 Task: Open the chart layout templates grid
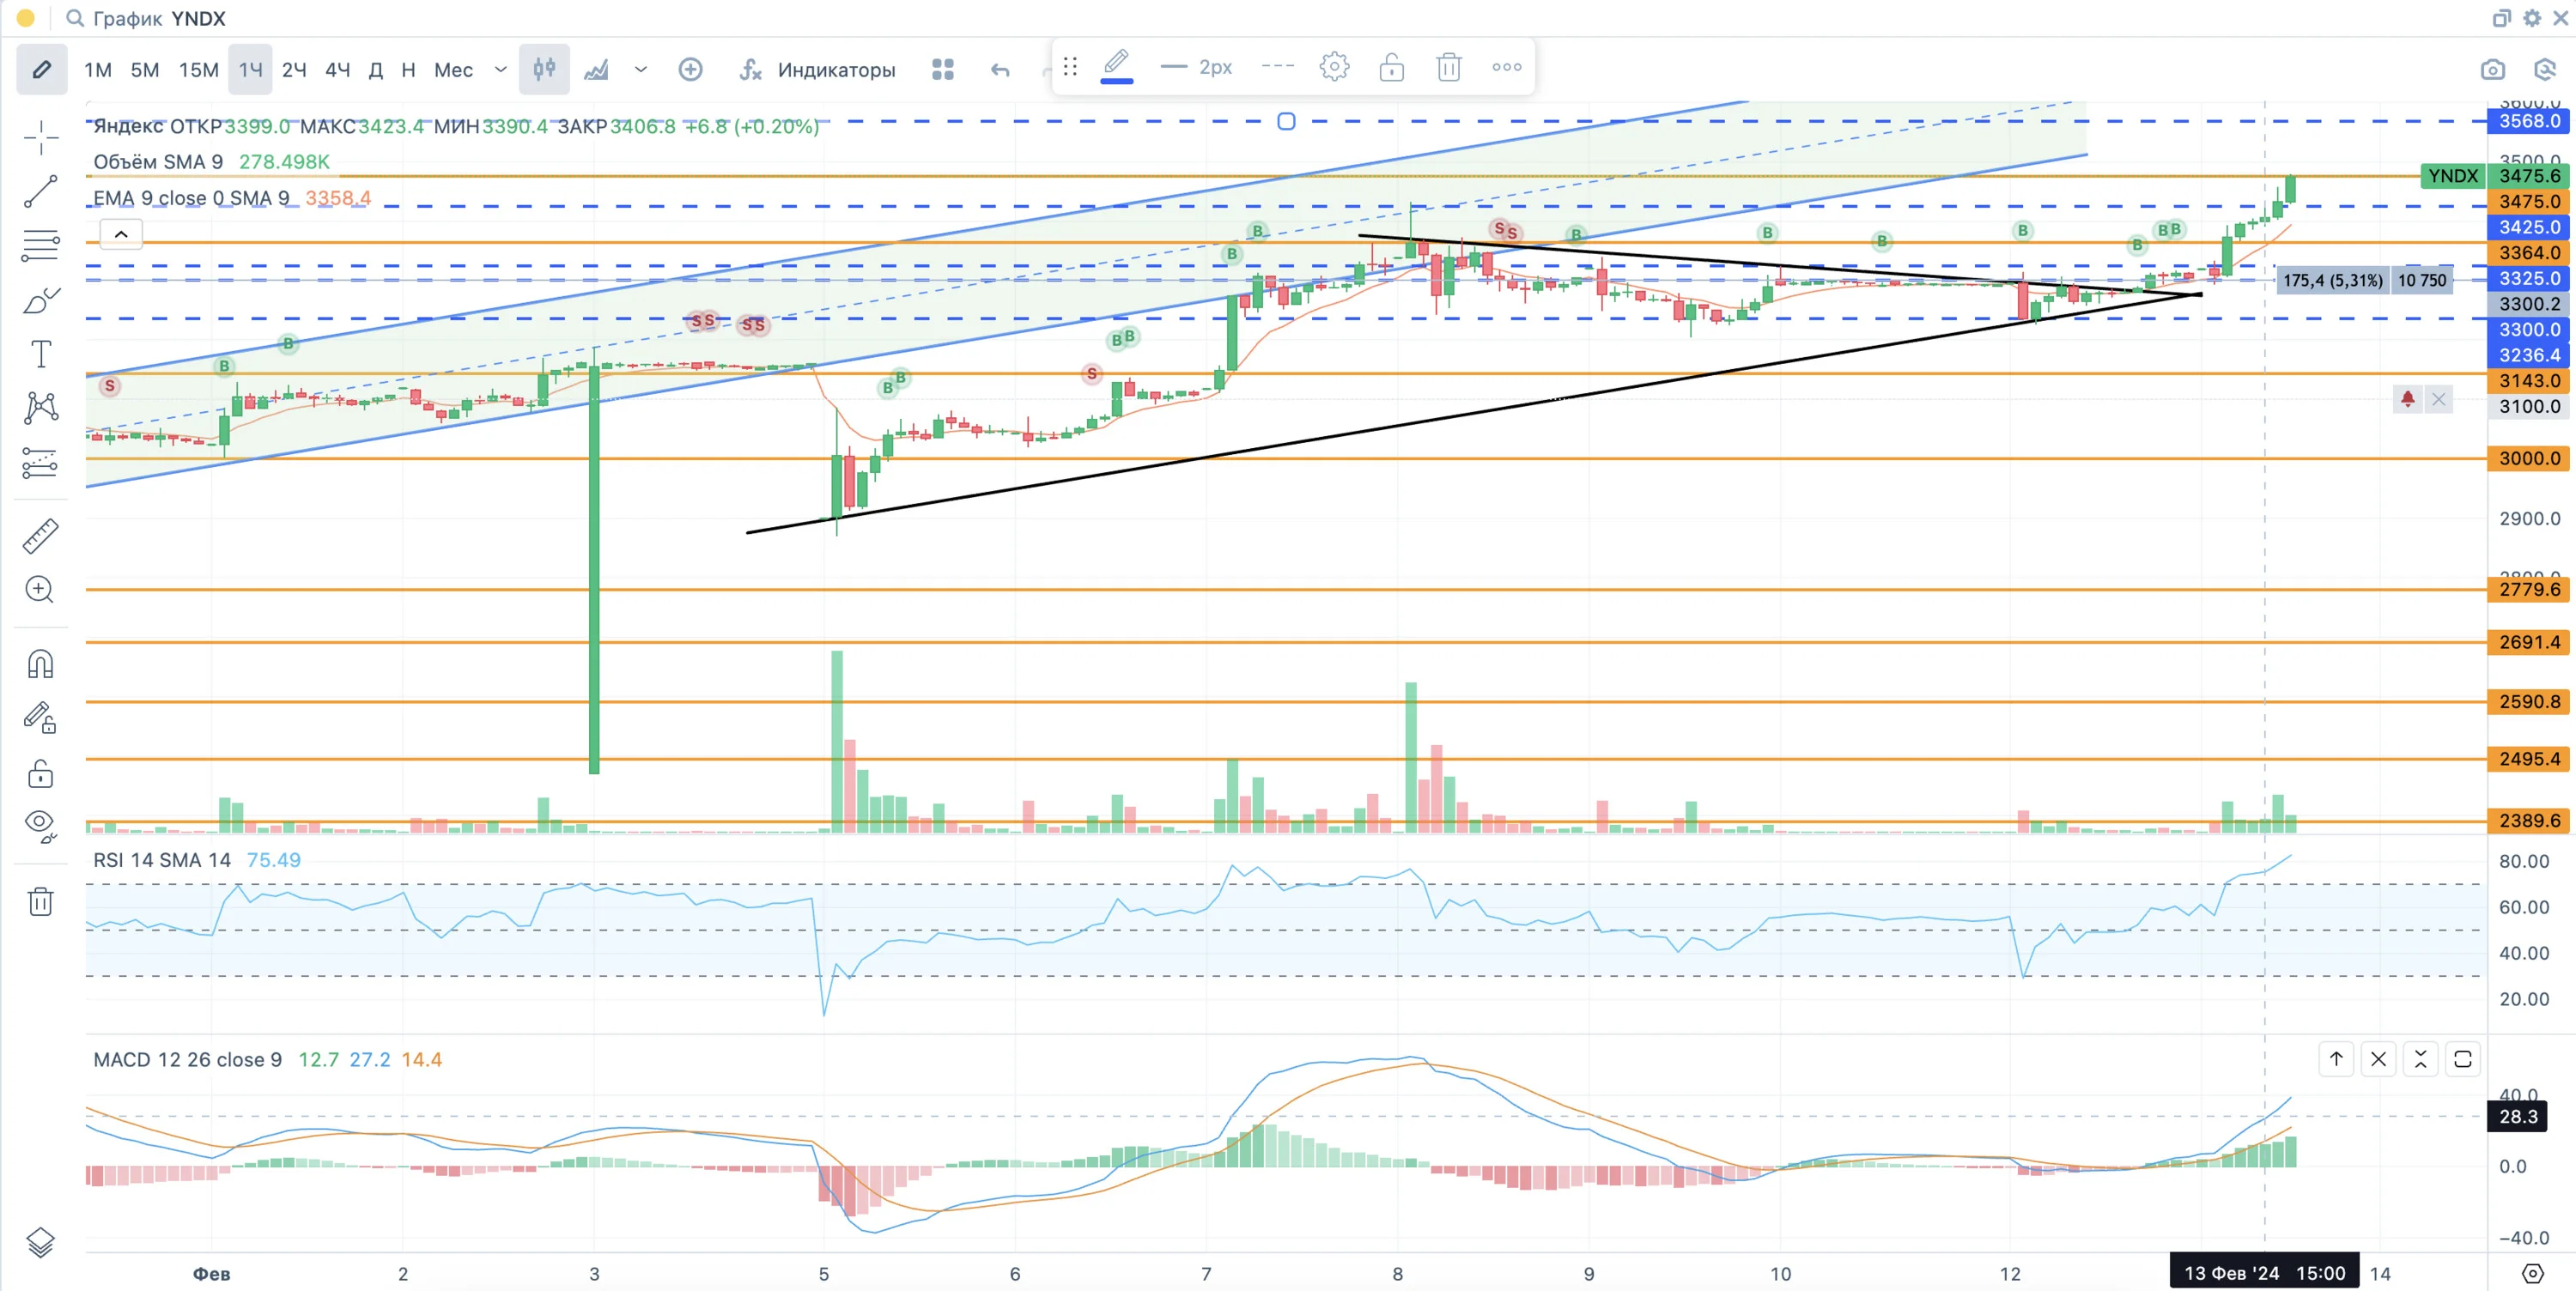click(x=943, y=69)
